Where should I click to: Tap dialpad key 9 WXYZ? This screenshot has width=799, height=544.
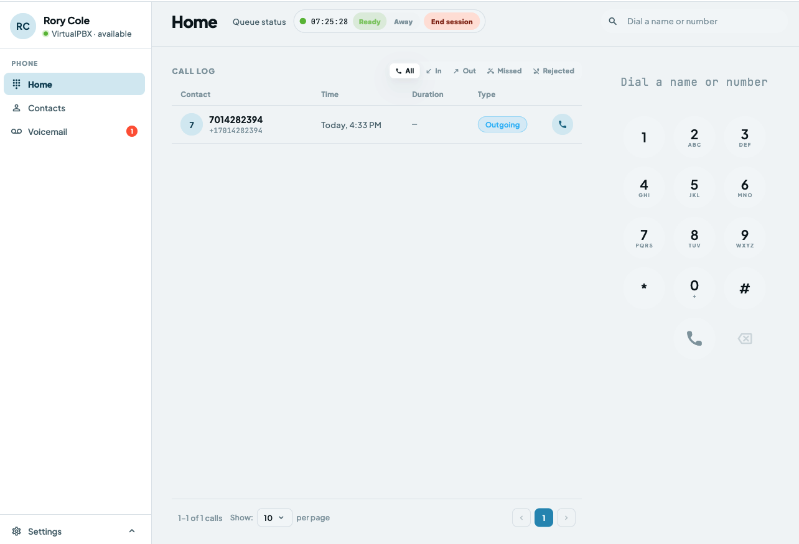coord(745,238)
